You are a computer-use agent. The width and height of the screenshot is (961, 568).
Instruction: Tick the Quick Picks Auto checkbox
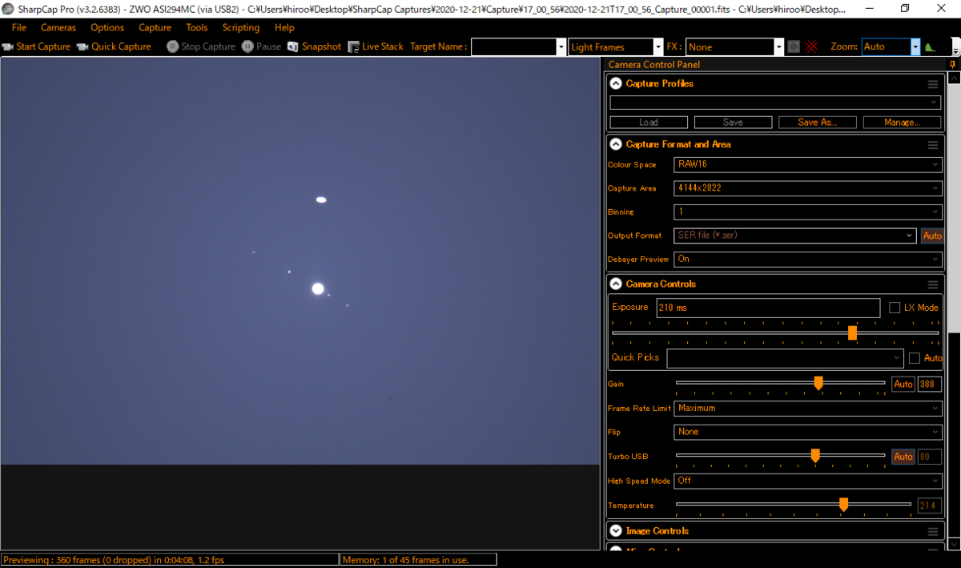[x=915, y=358]
